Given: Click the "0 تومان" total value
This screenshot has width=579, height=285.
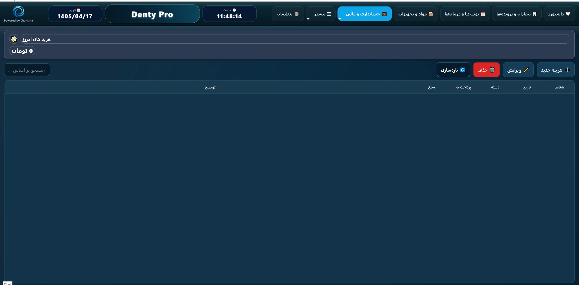Looking at the screenshot, I should pos(22,51).
